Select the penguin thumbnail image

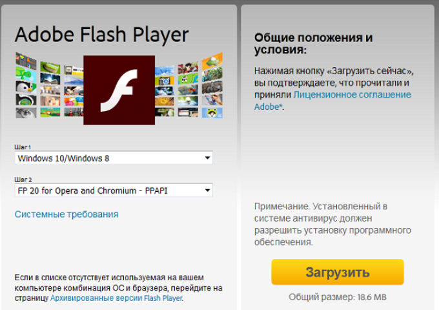[26, 87]
